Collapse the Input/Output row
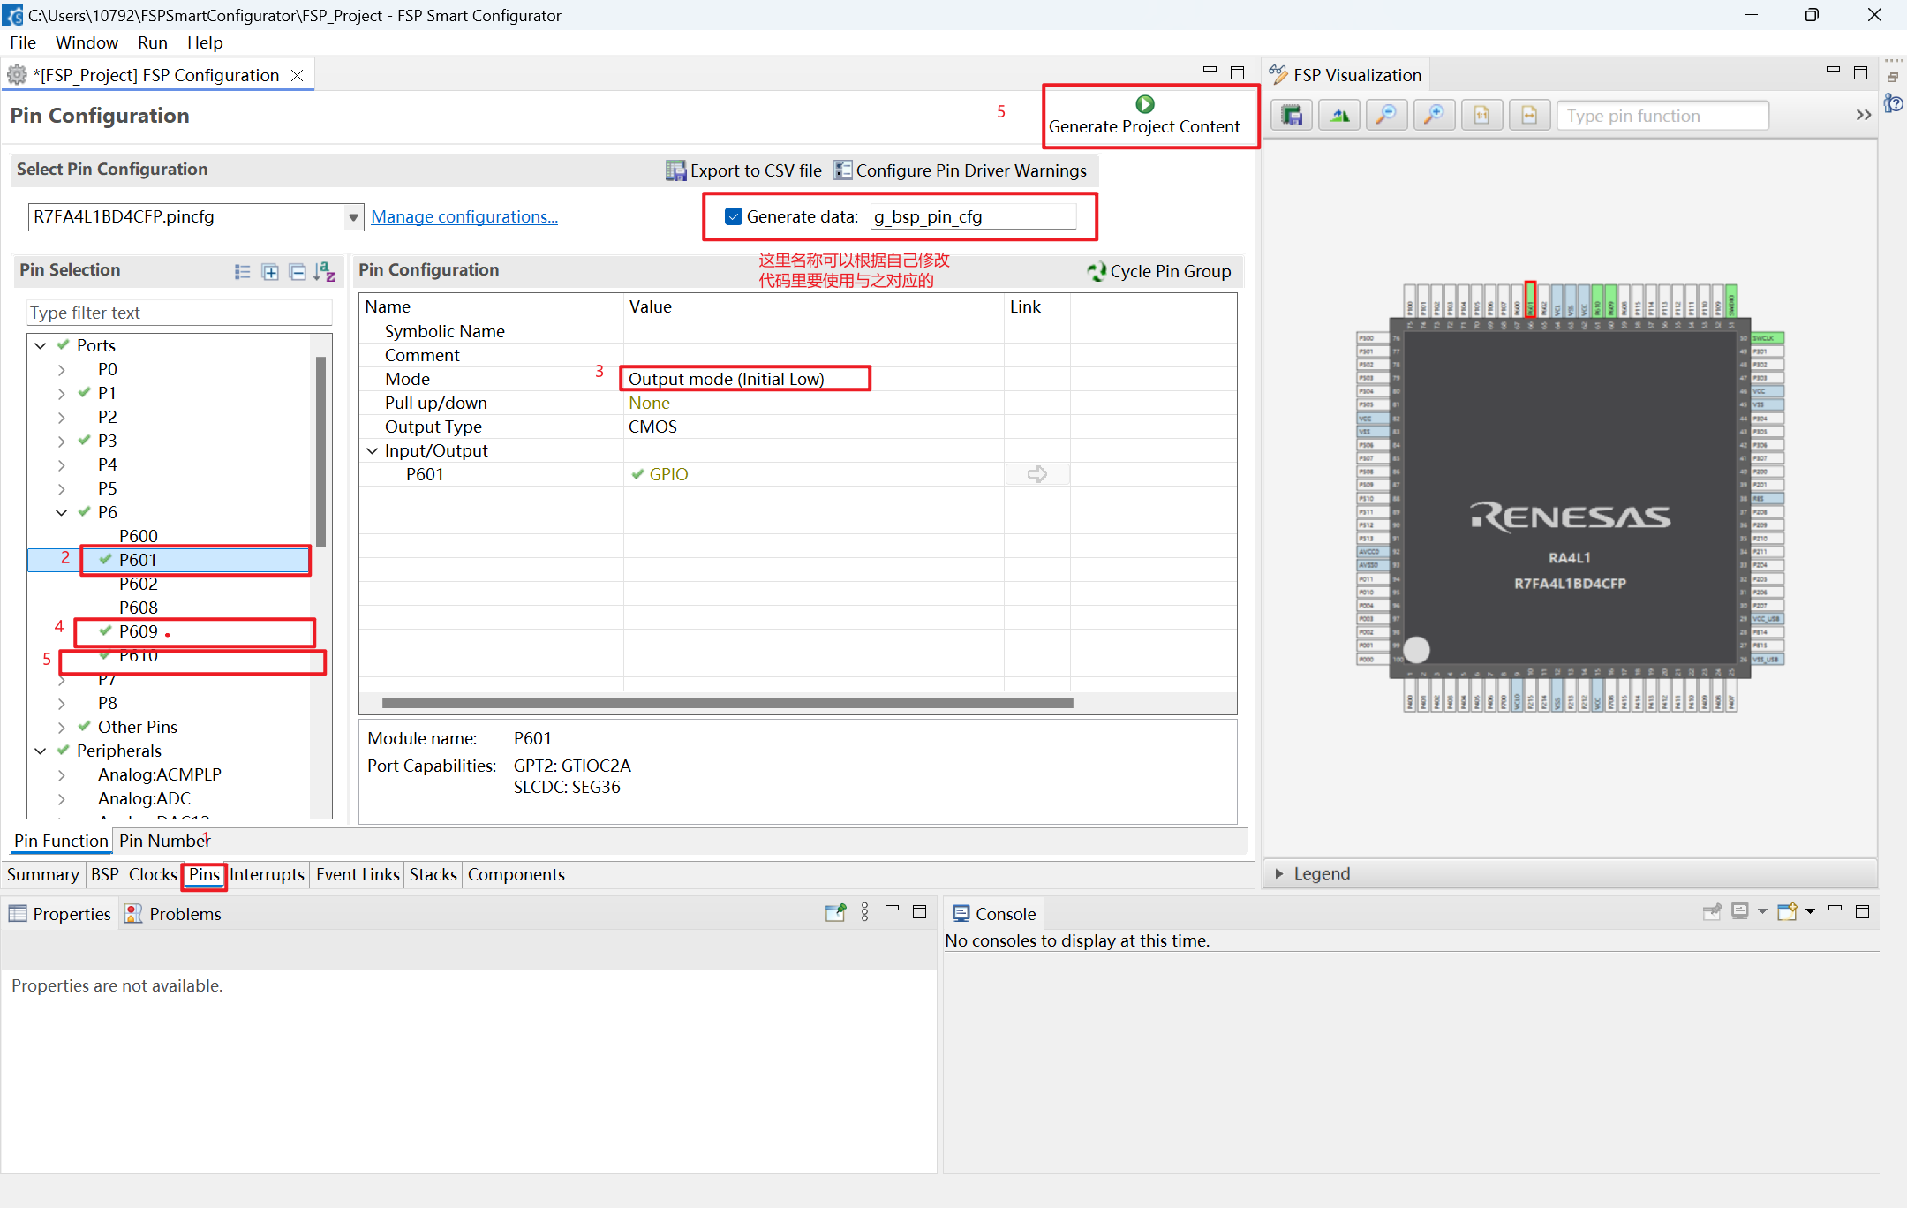The height and width of the screenshot is (1208, 1907). (x=372, y=450)
